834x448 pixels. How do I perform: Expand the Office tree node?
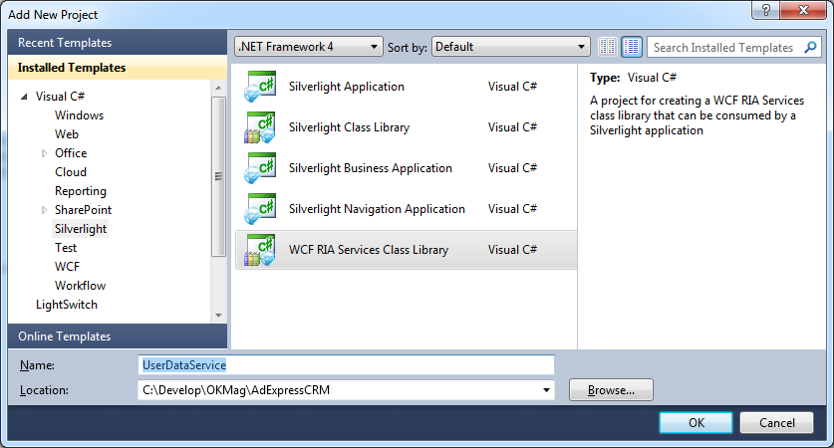coord(44,153)
